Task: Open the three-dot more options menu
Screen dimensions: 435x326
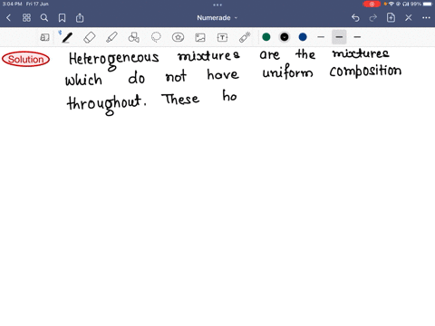Action: [x=426, y=18]
